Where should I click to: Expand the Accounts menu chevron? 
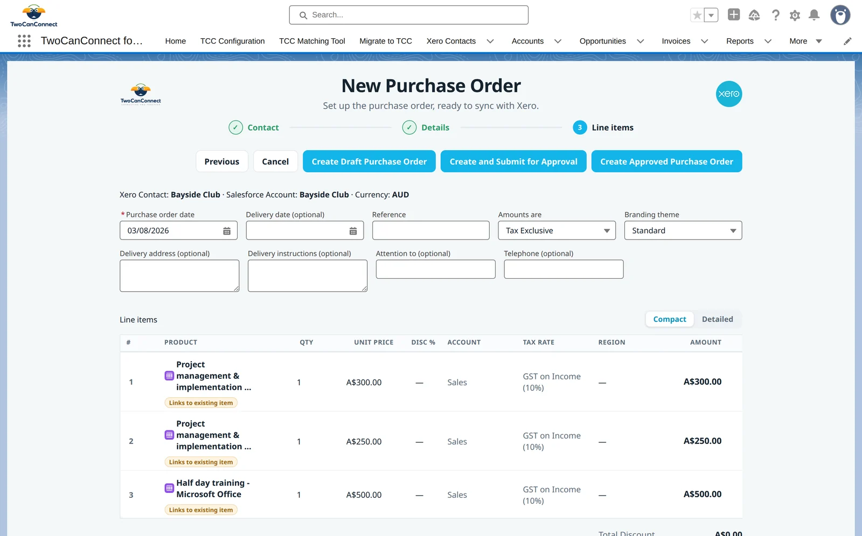(x=558, y=41)
